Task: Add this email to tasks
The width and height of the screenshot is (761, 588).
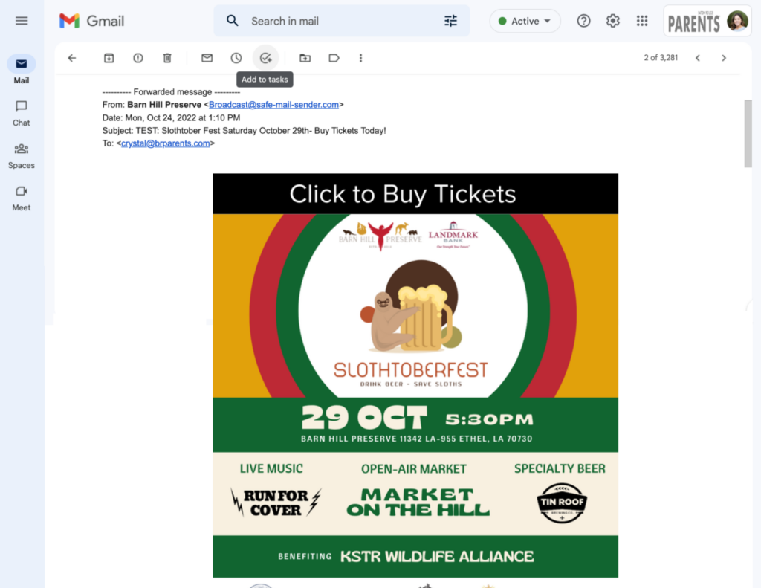Action: 265,58
